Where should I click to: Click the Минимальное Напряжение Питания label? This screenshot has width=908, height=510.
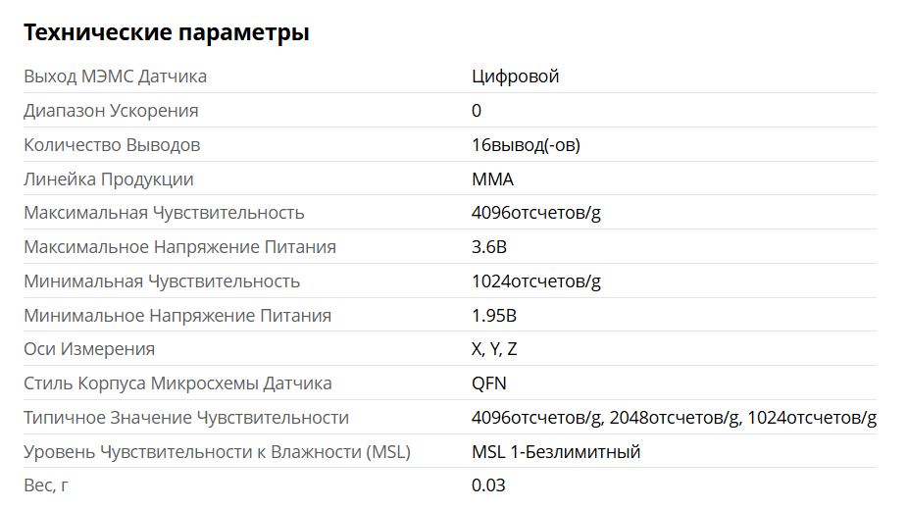(177, 316)
